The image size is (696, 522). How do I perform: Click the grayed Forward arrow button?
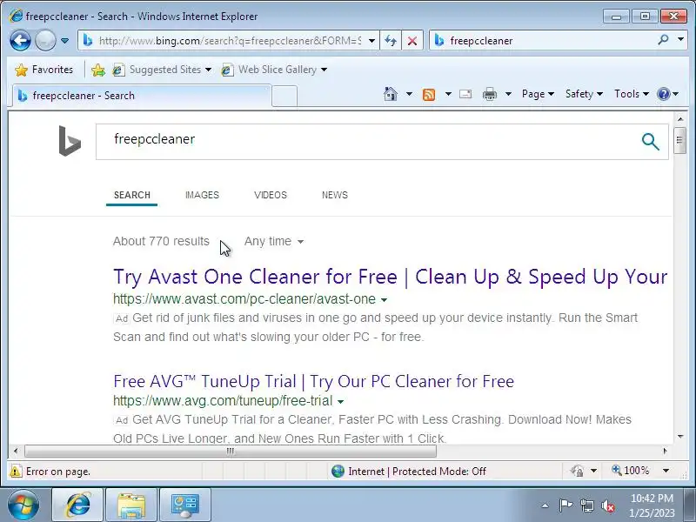tap(45, 41)
